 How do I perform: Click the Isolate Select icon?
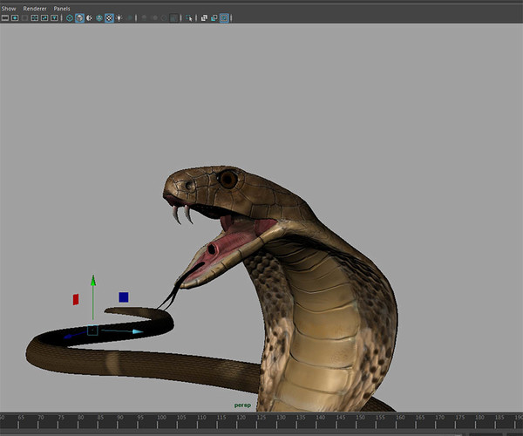189,18
